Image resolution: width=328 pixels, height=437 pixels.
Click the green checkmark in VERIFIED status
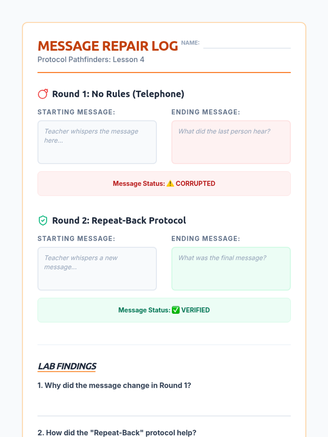click(176, 310)
